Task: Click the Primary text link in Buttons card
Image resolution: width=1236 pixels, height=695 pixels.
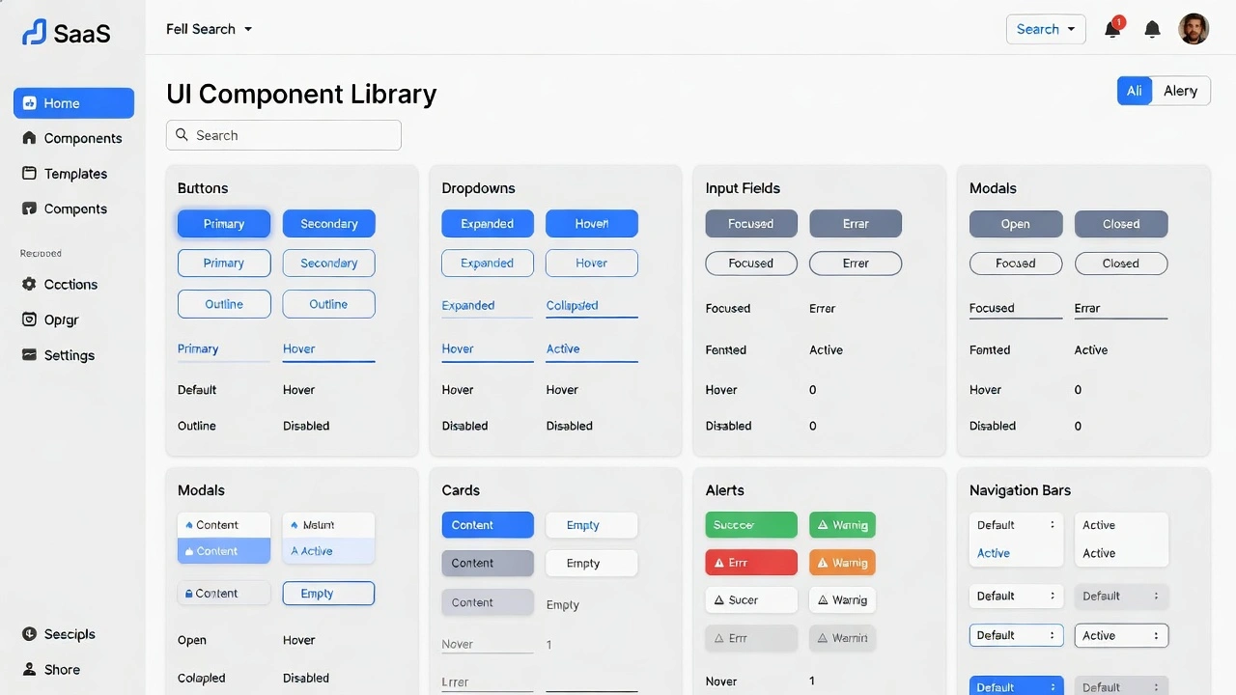Action: (198, 348)
